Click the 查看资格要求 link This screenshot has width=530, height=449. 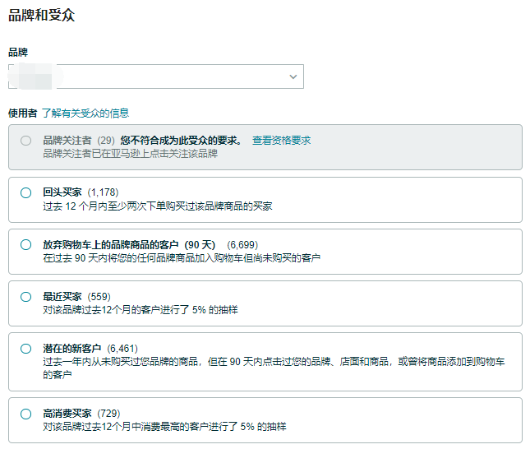point(281,141)
